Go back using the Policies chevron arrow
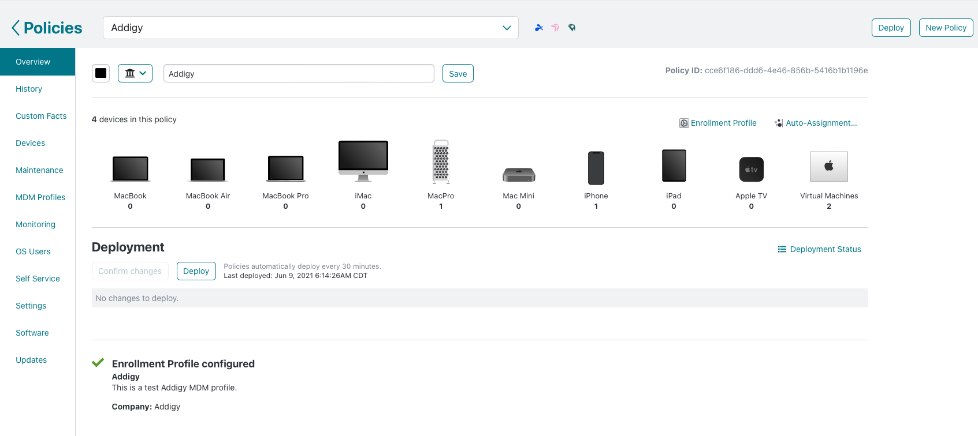This screenshot has height=436, width=978. click(x=16, y=28)
